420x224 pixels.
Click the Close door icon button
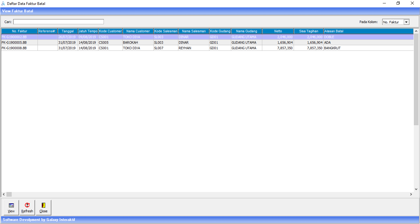43,206
